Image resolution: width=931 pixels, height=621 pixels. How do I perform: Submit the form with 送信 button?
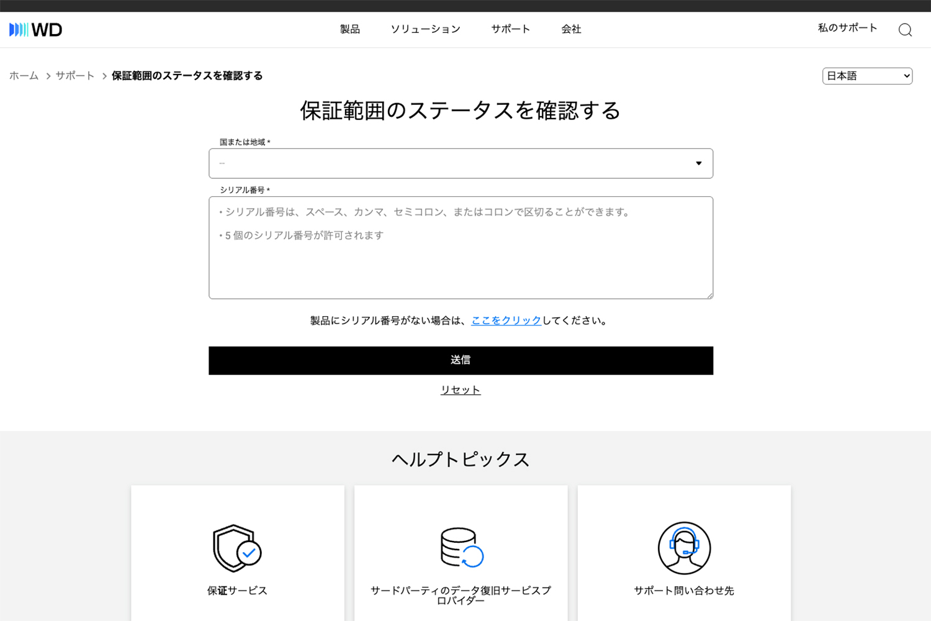(x=461, y=360)
